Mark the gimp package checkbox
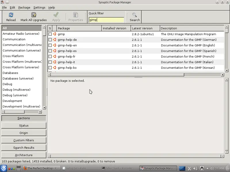 [x=50, y=34]
